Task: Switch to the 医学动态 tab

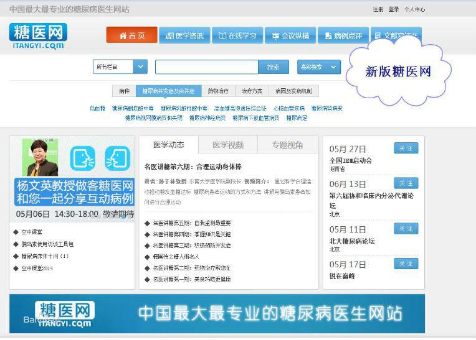Action: (x=169, y=145)
